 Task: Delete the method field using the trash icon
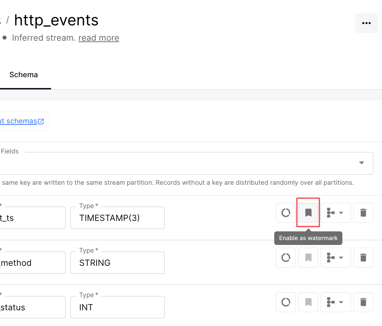(363, 257)
